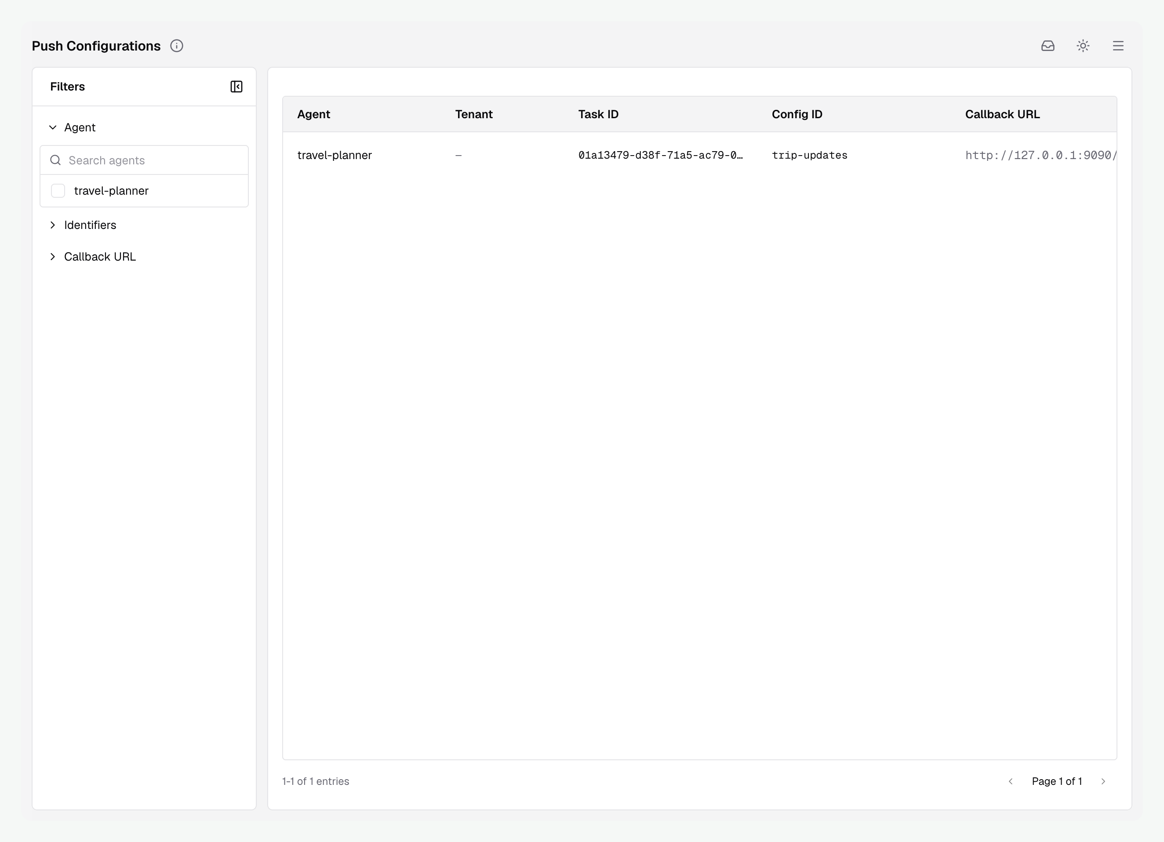
Task: Click the magnifier icon in agent search
Action: pyautogui.click(x=55, y=160)
